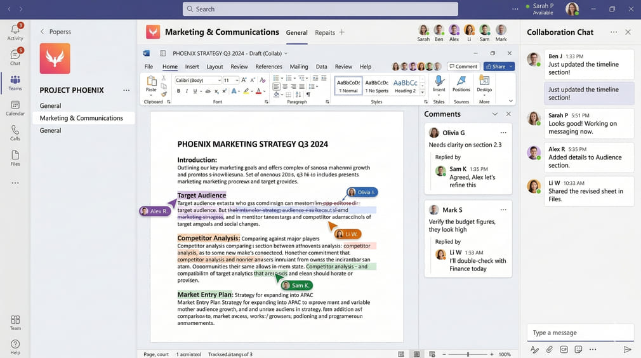
Task: Open Calls in the Teams sidebar
Action: pyautogui.click(x=15, y=133)
